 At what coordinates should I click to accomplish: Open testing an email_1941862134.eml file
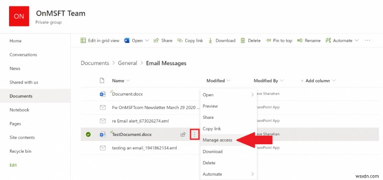[x=145, y=148]
